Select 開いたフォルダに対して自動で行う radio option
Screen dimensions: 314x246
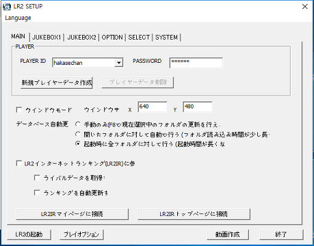78,134
